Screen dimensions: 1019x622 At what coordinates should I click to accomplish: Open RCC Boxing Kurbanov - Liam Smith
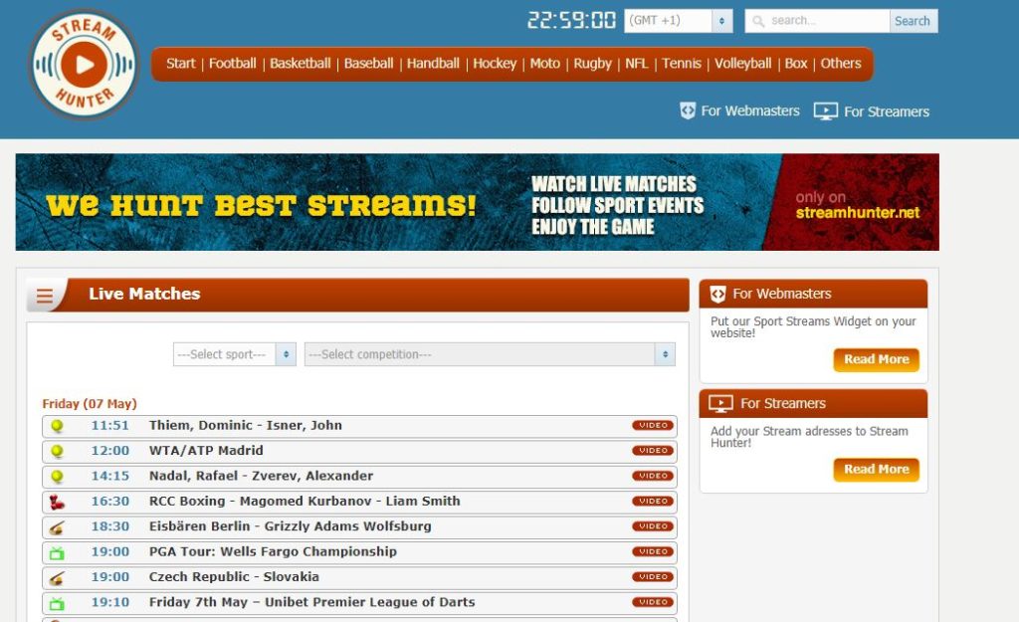[x=305, y=502]
